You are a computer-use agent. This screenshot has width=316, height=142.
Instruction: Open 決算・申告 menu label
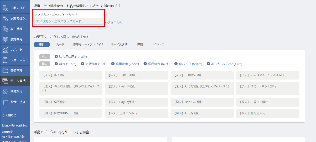[18, 60]
